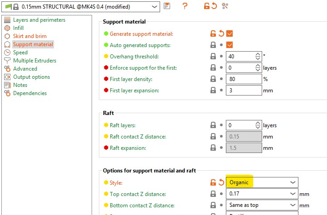Toggle Auto generated supports checkbox
This screenshot has height=215, width=327.
[229, 45]
